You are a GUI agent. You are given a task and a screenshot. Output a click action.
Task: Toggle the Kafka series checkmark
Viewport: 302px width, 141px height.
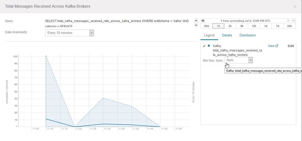click(x=204, y=46)
